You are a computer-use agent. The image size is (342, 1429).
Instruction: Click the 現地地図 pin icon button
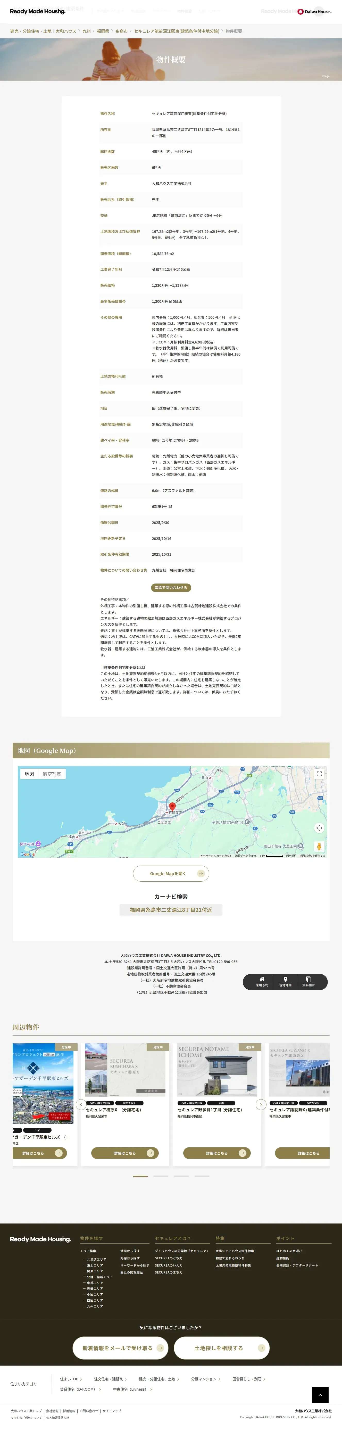[x=286, y=982]
